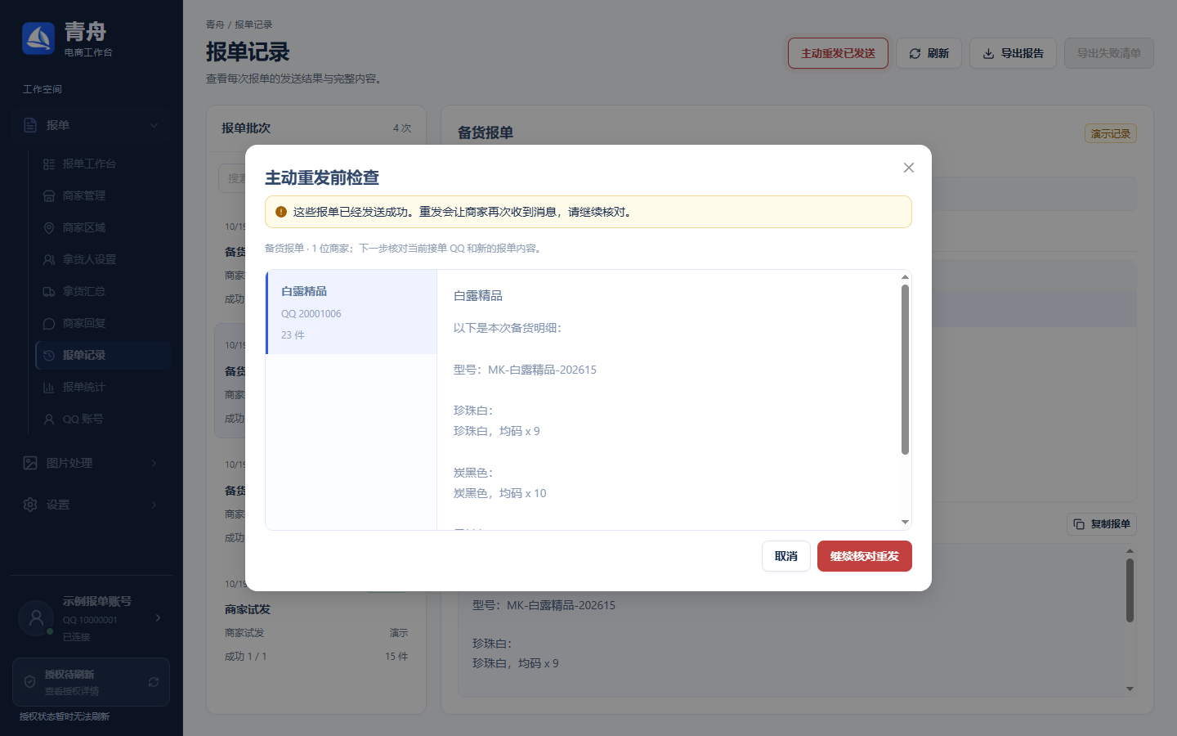This screenshot has height=736, width=1177.
Task: Click the dialog preview scrollbar thumb
Action: pos(905,369)
